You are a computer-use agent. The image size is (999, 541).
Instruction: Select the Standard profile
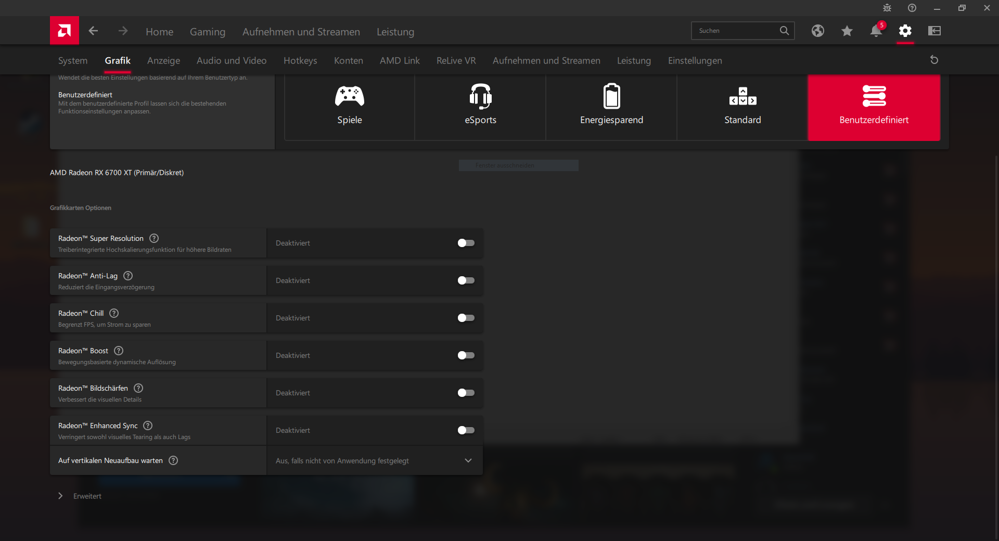pyautogui.click(x=742, y=108)
